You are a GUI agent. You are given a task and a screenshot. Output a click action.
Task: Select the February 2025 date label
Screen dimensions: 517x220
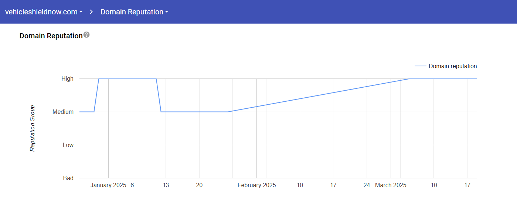click(256, 185)
